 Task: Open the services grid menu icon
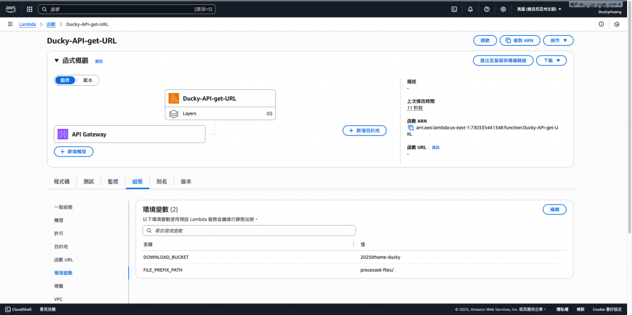(30, 9)
